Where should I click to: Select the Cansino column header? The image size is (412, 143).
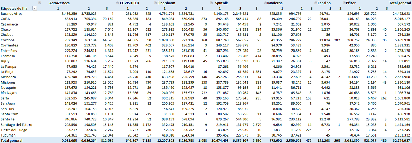point(324,3)
